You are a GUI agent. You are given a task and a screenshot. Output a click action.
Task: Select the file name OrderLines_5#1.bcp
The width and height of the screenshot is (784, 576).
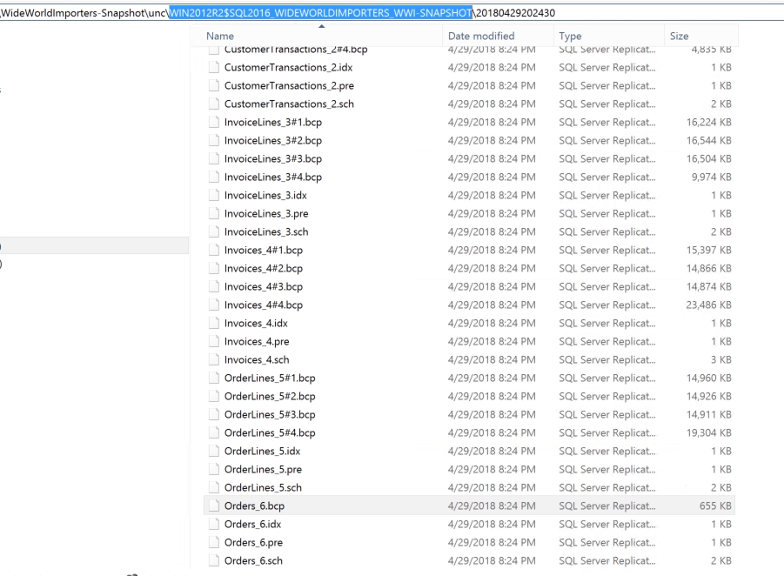[x=270, y=378]
